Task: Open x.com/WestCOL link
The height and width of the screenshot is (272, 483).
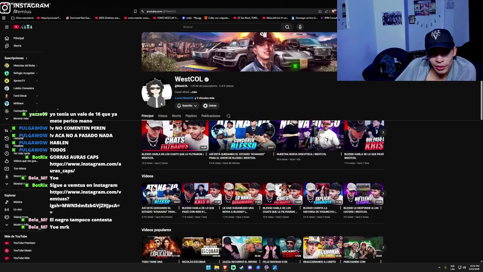Action: point(184,98)
